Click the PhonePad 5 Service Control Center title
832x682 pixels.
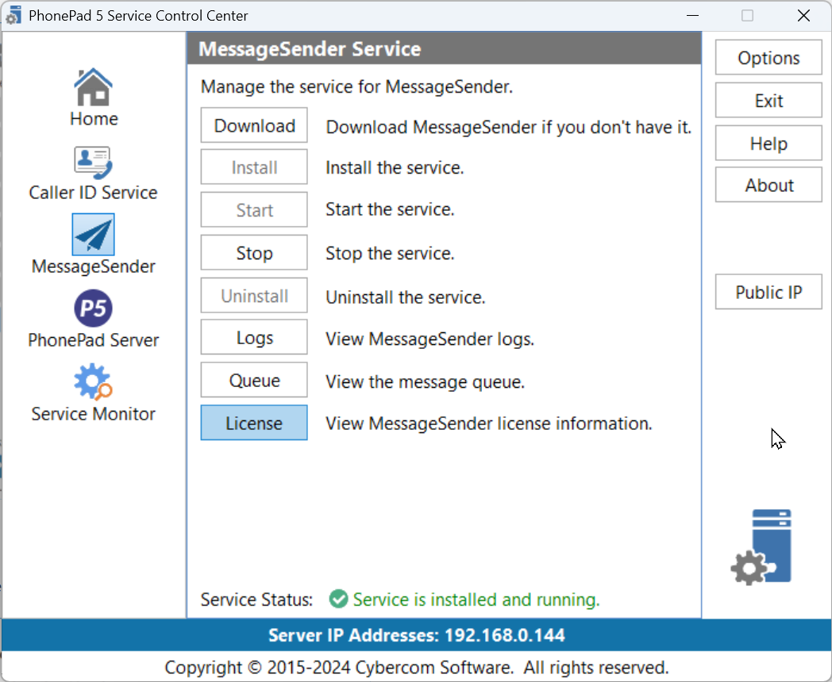pos(138,15)
